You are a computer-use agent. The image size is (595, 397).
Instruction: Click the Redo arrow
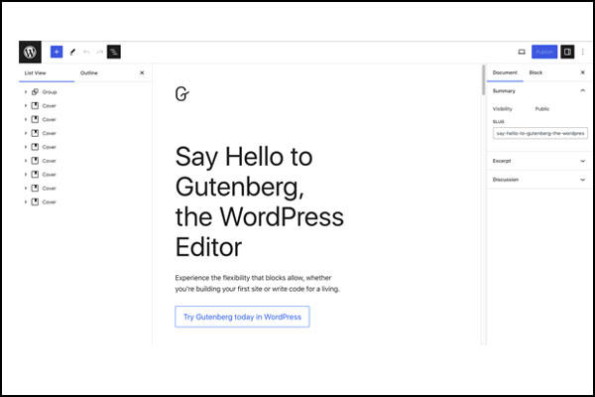100,52
